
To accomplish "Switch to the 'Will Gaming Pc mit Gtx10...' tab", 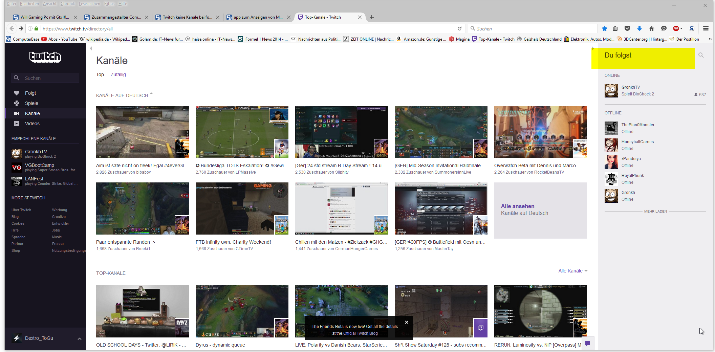I will pos(45,17).
